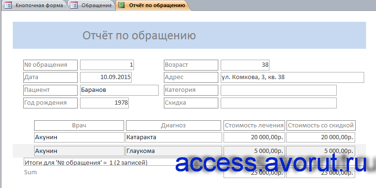
Task: Select the Год рождения label
Action: [50, 103]
